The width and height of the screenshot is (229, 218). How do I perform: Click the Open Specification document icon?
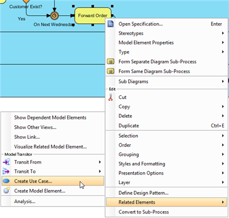tap(110, 24)
